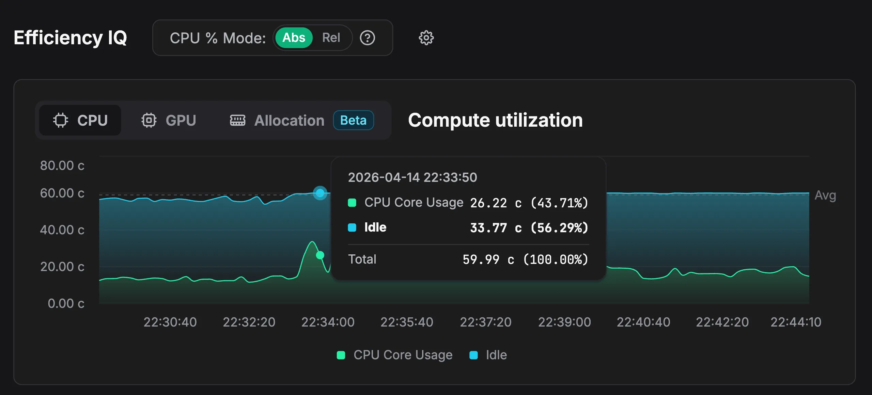Switch CPU % Mode to Abs
Image resolution: width=872 pixels, height=395 pixels.
click(294, 38)
